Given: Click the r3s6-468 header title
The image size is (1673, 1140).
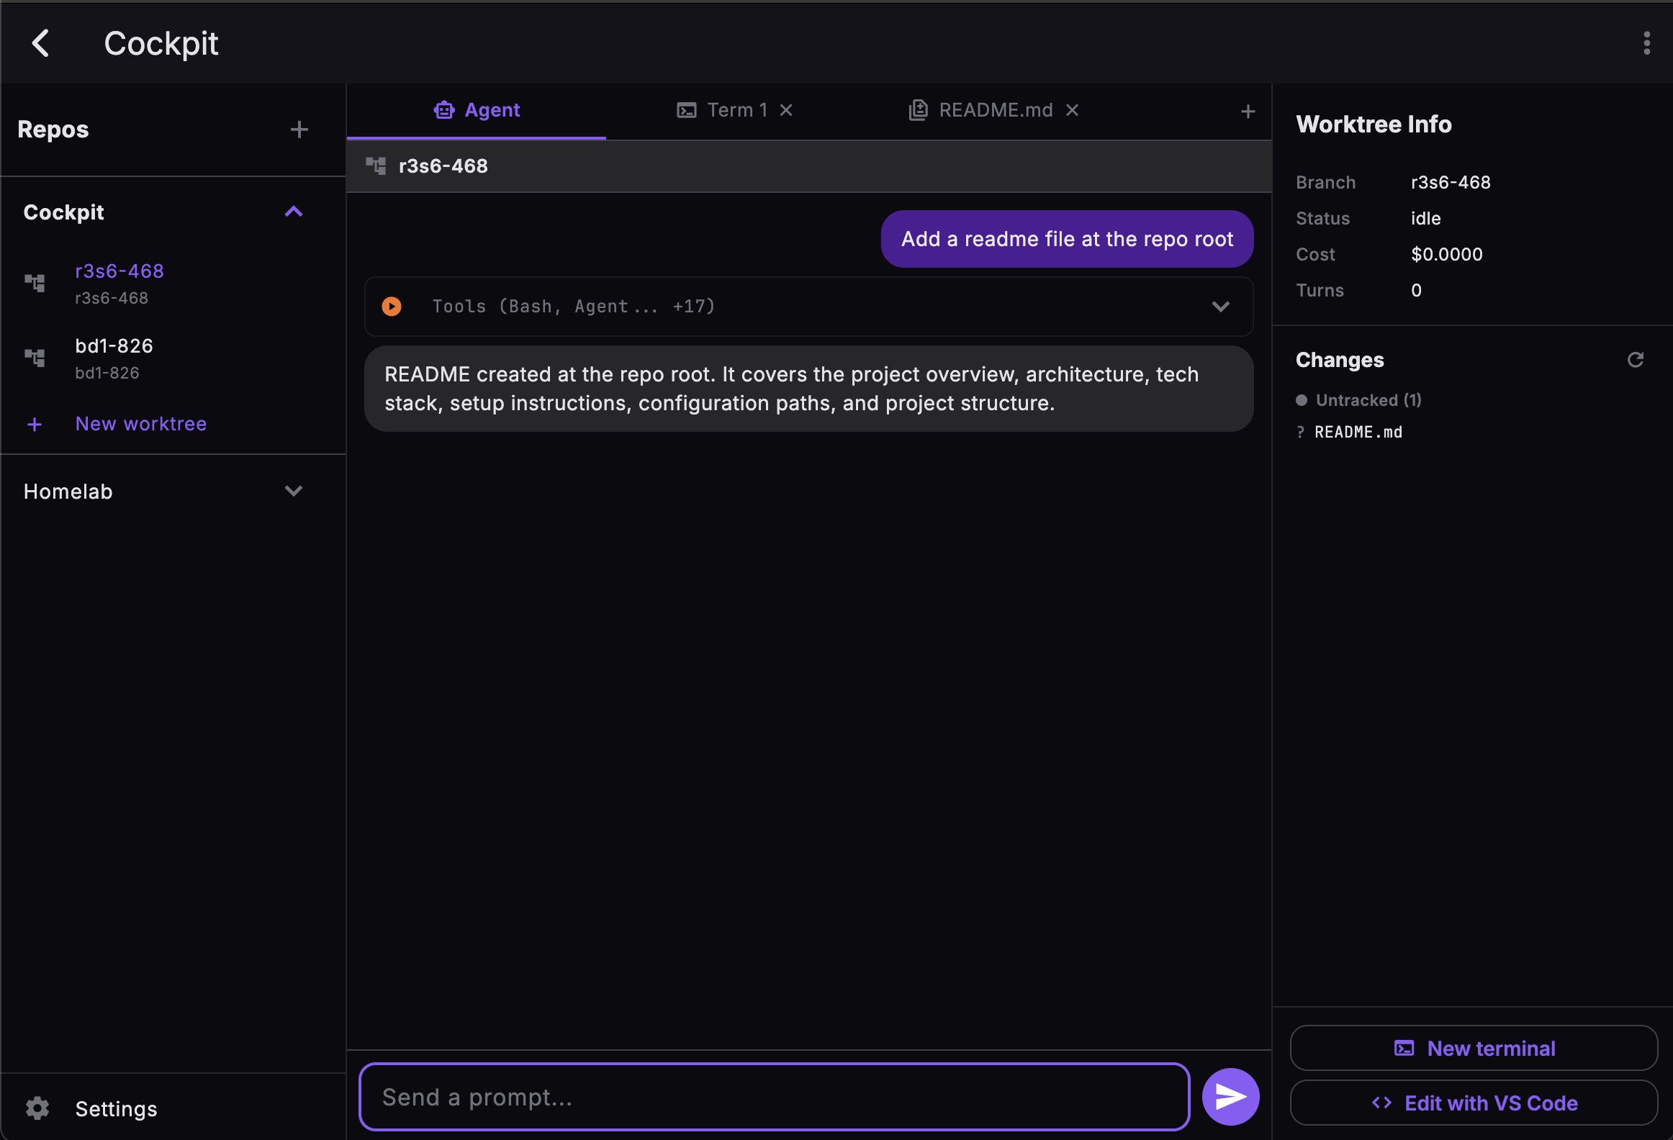Looking at the screenshot, I should [443, 166].
